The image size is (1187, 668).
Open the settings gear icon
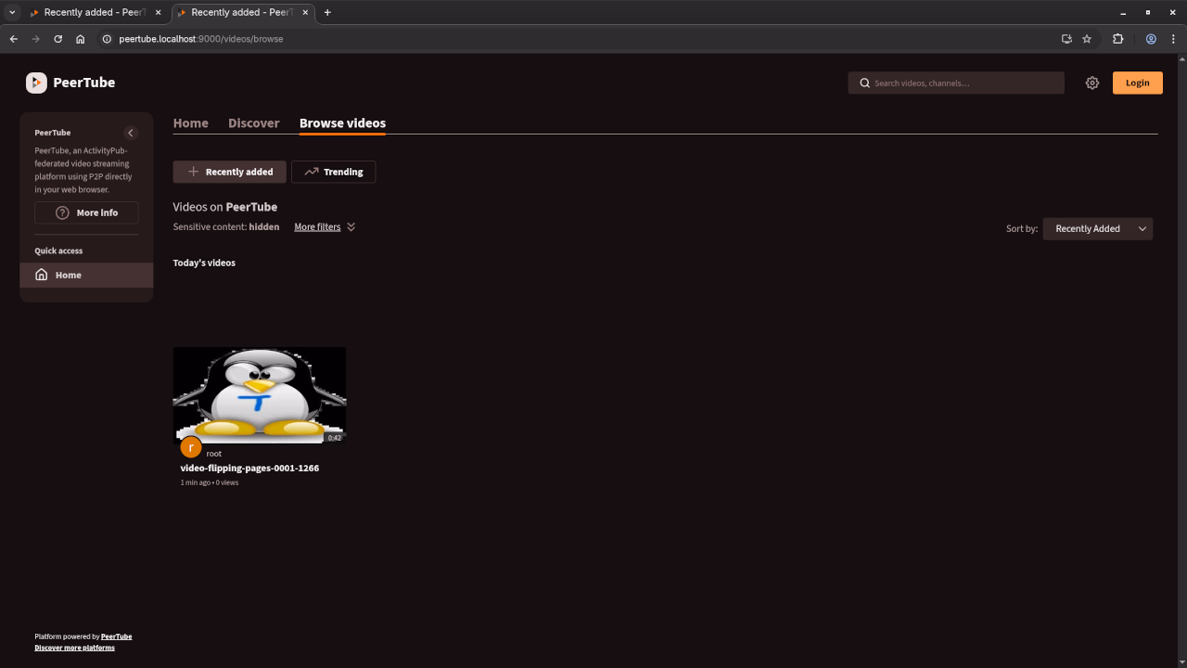coord(1092,83)
